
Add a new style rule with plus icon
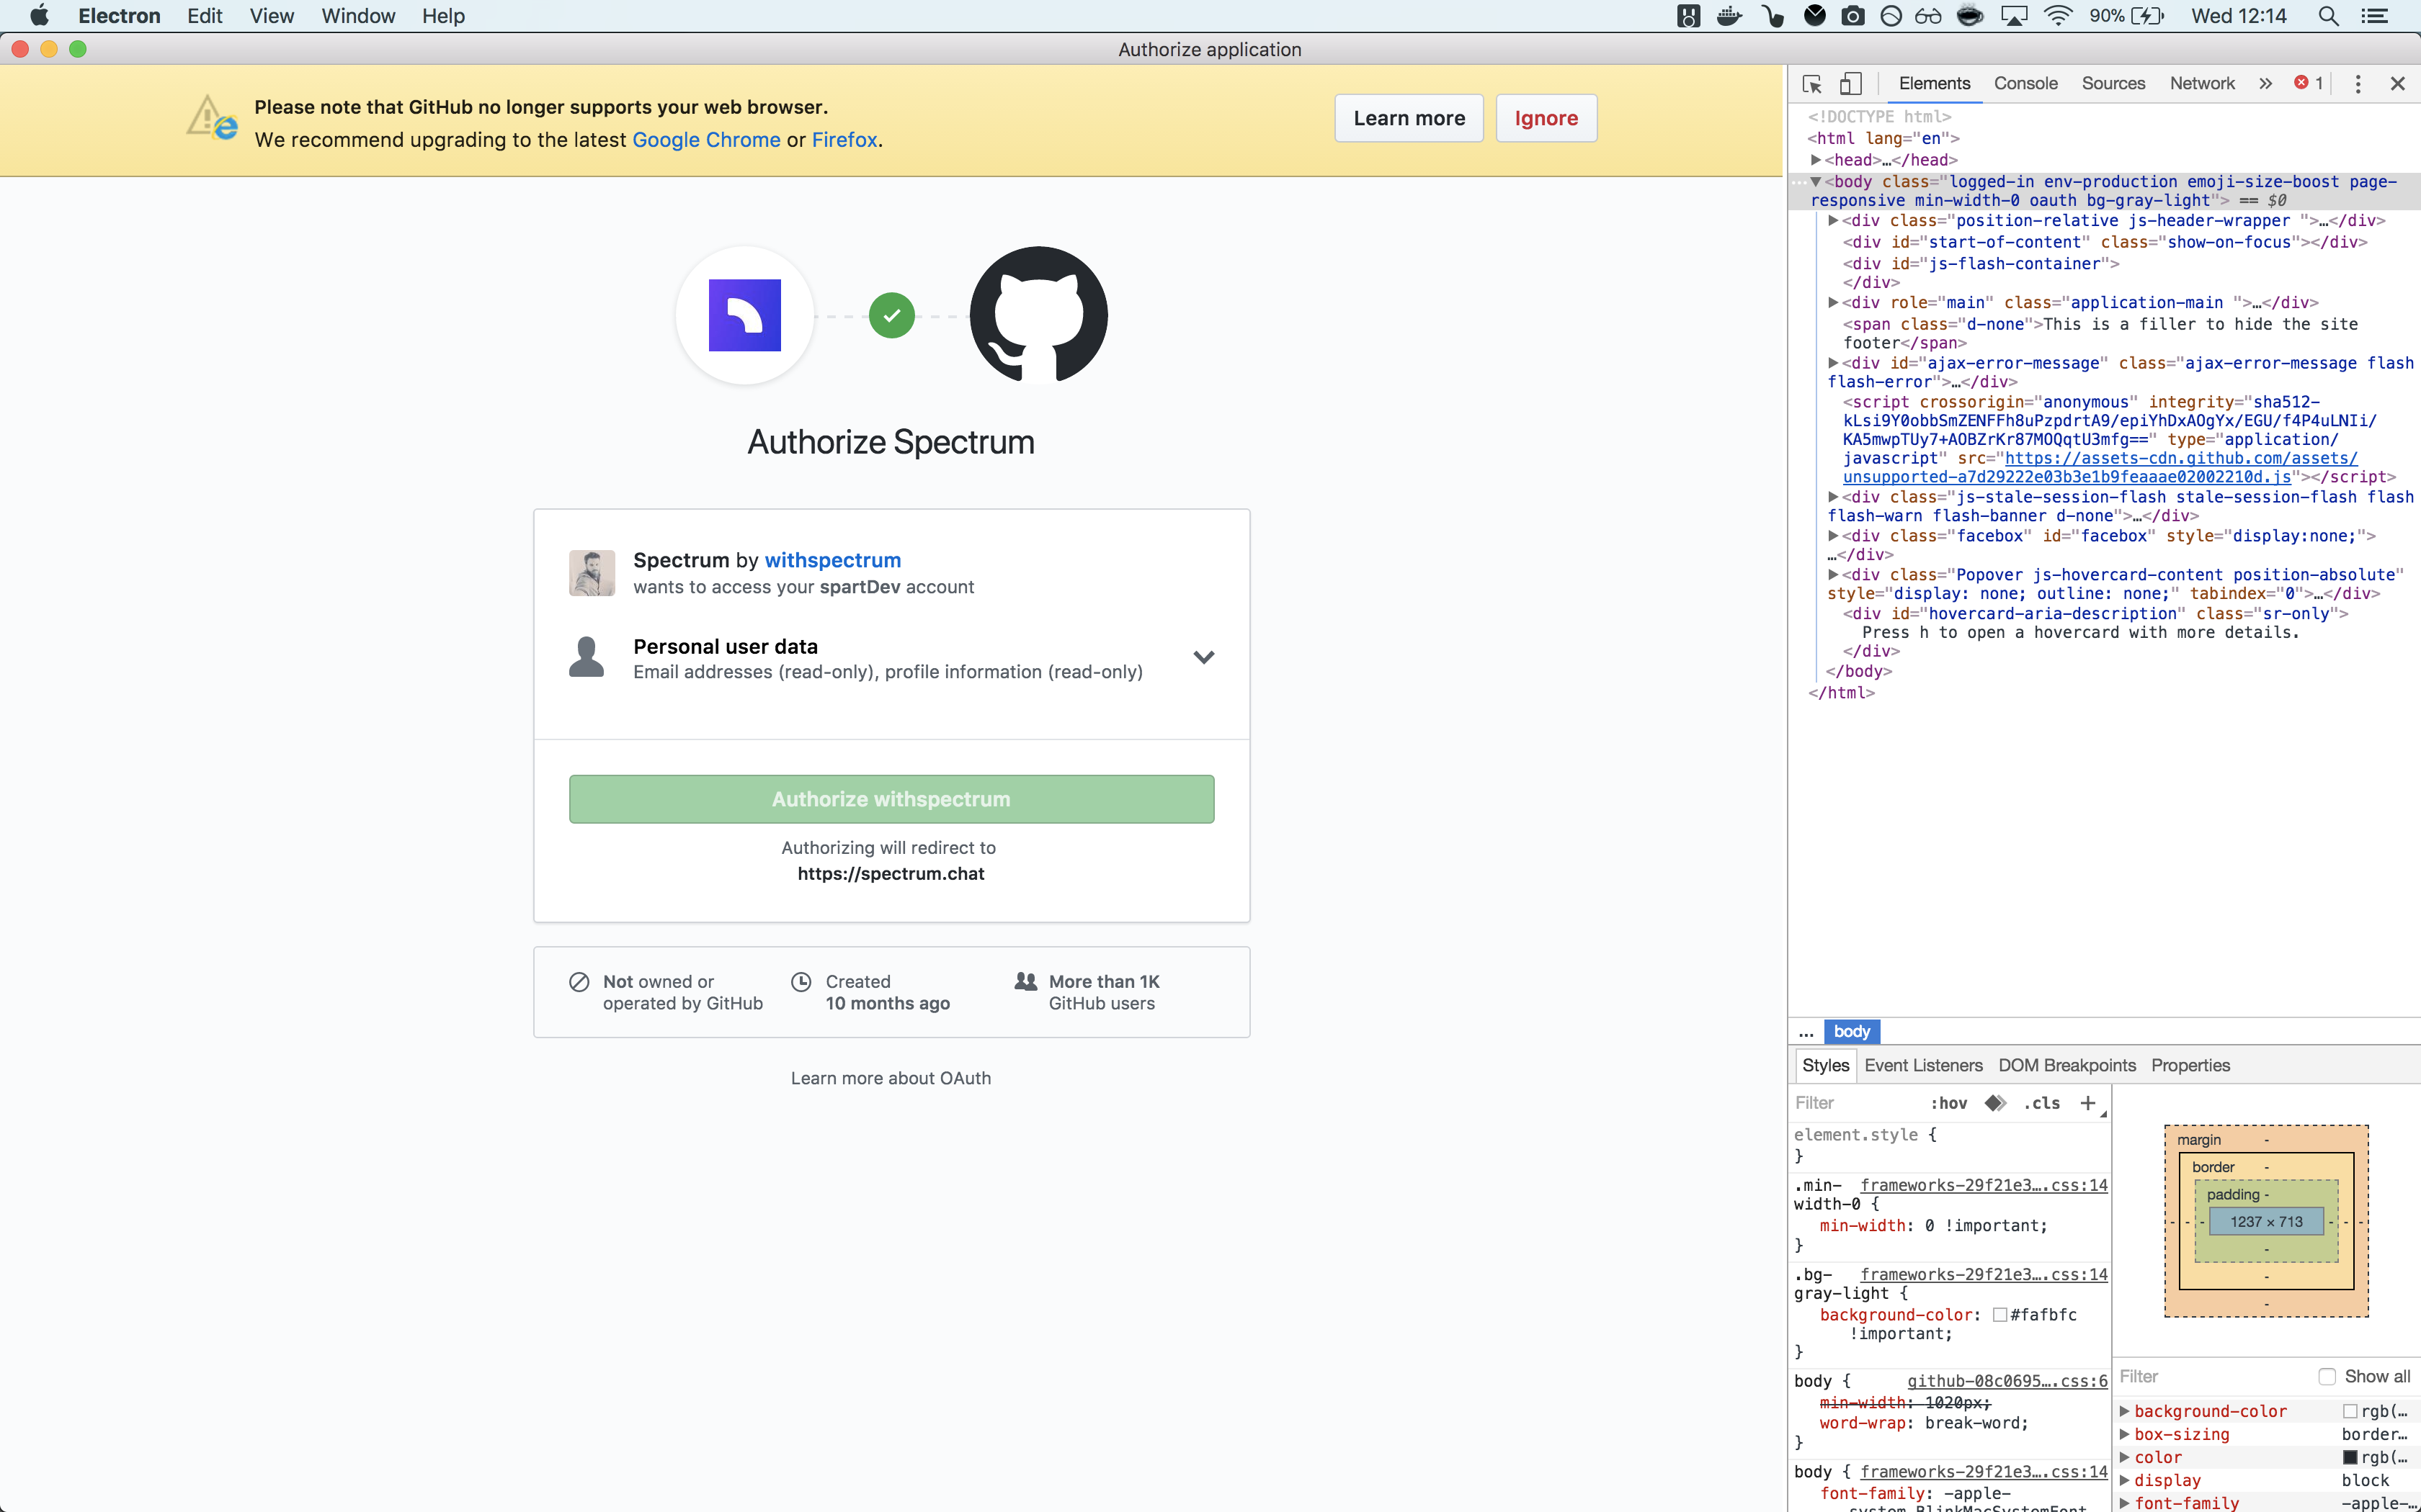(x=2088, y=1103)
